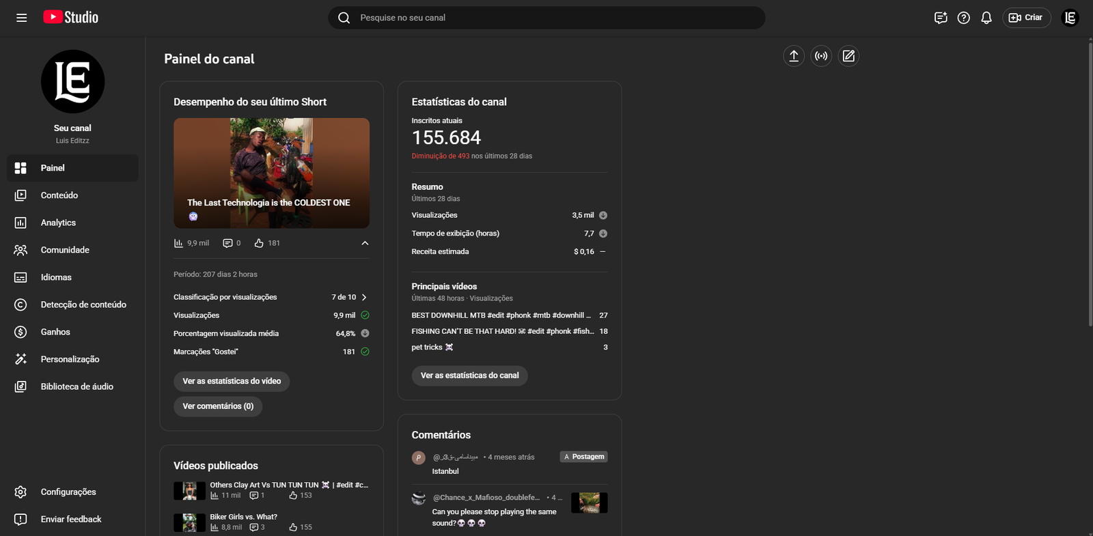The image size is (1093, 536).
Task: Open Idiomas in the sidebar
Action: point(72,277)
